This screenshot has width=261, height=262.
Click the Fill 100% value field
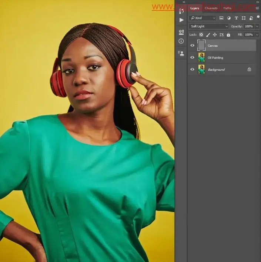click(x=249, y=34)
